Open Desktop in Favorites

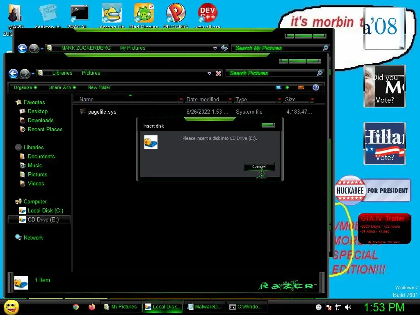tap(37, 112)
